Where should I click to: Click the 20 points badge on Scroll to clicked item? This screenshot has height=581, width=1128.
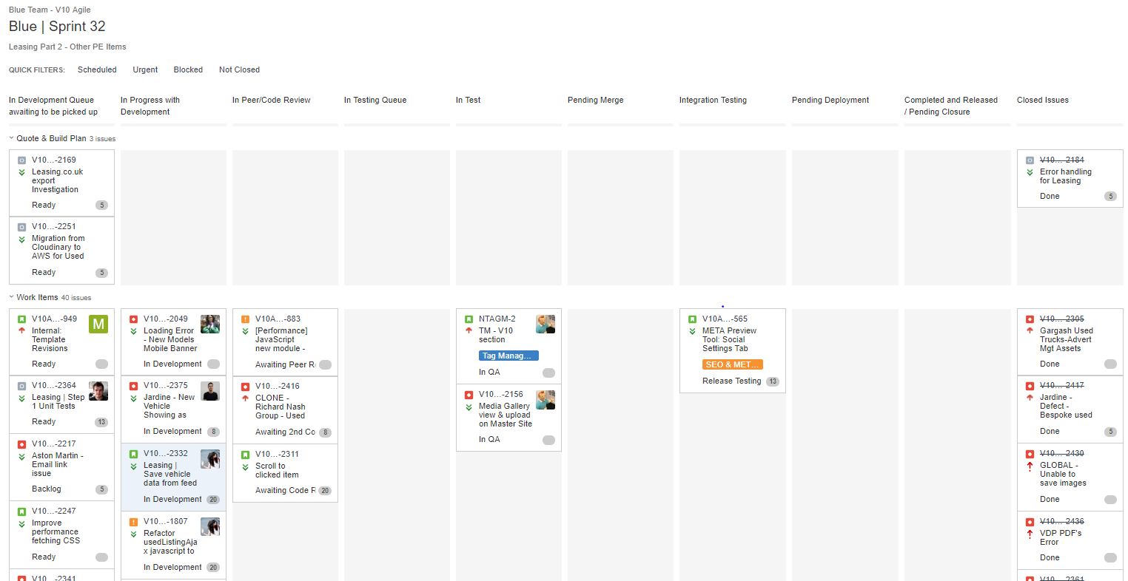(325, 491)
